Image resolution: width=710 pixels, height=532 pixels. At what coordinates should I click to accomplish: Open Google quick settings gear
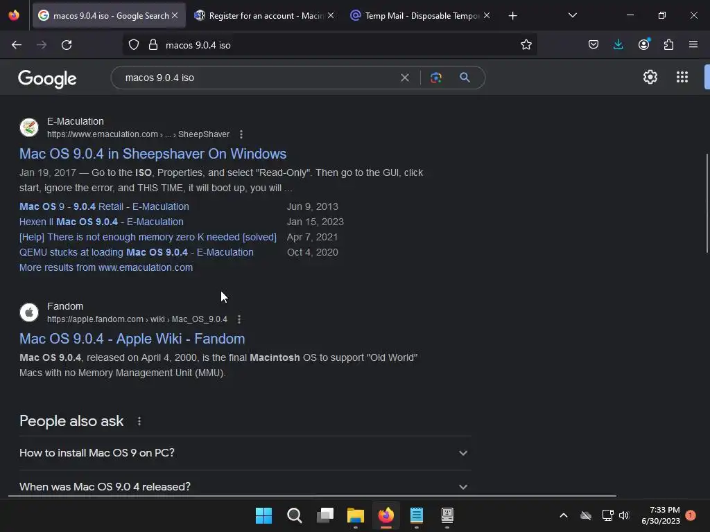(650, 78)
